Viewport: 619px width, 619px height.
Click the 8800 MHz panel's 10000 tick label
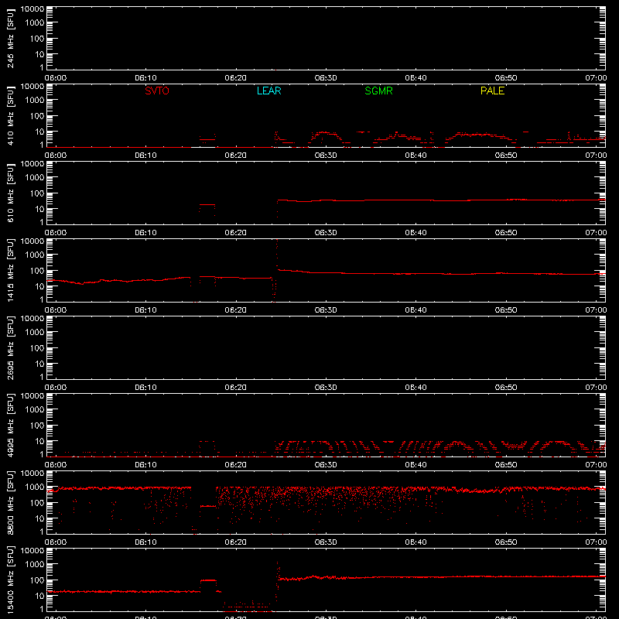click(x=32, y=474)
